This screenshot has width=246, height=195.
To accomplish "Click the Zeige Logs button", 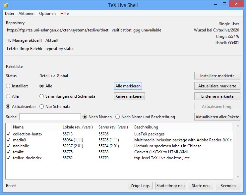I will tap(140, 186).
